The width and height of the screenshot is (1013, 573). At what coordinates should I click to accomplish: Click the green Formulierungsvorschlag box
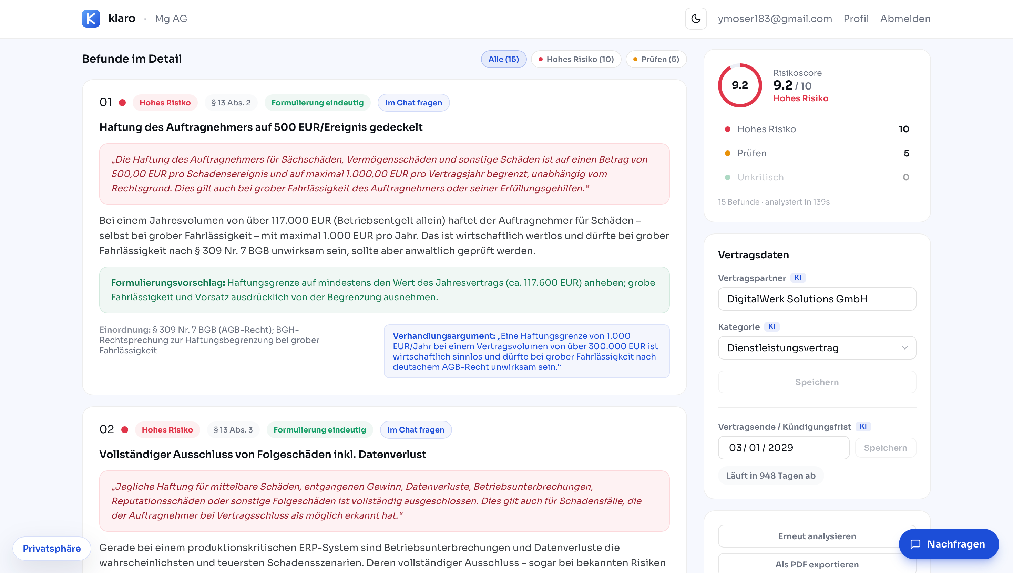coord(384,290)
